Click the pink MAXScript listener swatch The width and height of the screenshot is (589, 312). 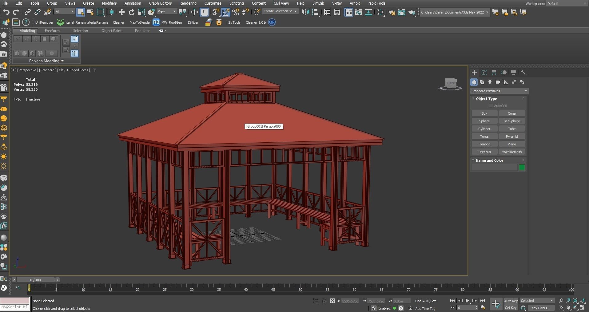(15, 301)
